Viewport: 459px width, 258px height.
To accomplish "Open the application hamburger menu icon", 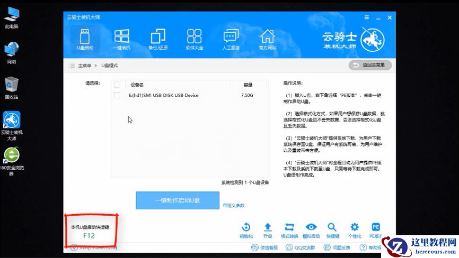I will 366,17.
